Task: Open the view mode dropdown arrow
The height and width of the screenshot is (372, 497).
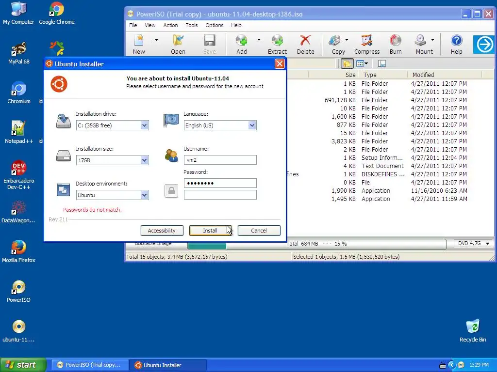Action: (366, 63)
